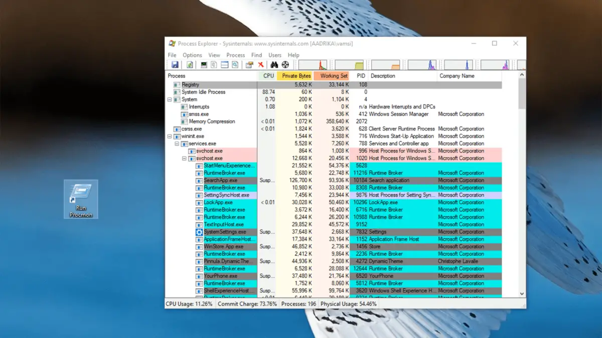Open System Information from toolbar

pos(204,65)
